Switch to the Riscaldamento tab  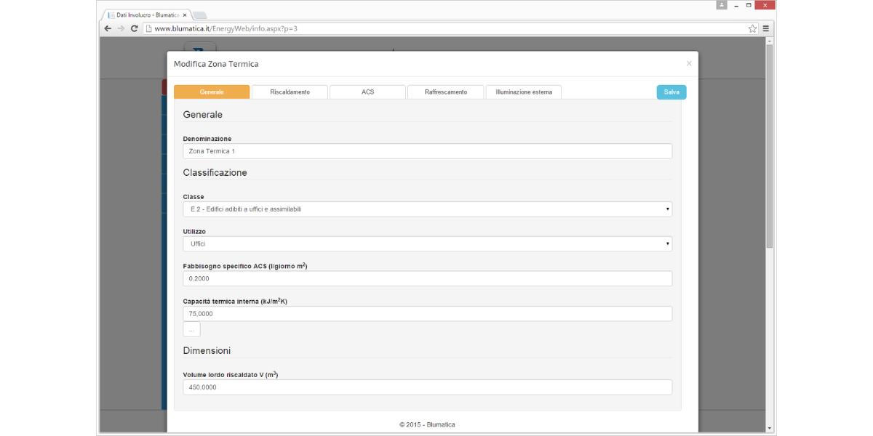[290, 92]
